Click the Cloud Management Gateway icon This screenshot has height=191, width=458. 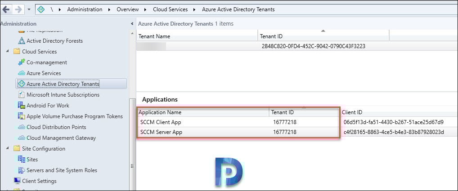point(22,138)
